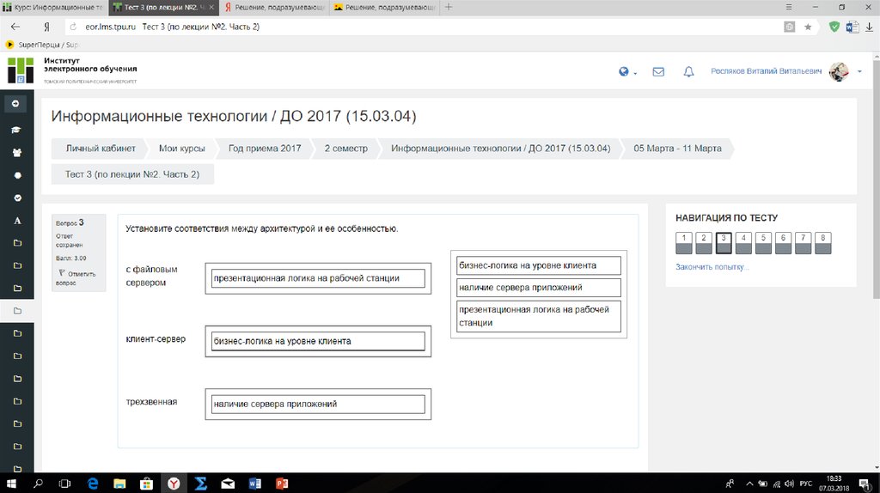The image size is (880, 493).
Task: Open a new browser tab with plus
Action: click(x=449, y=7)
